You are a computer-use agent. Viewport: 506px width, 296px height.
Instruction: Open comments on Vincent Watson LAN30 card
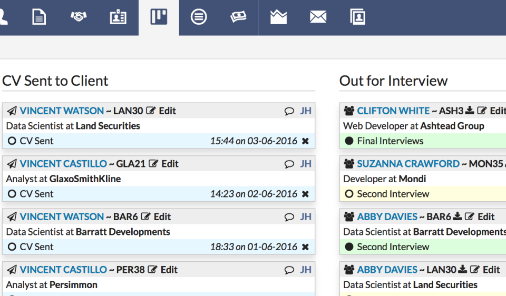289,111
